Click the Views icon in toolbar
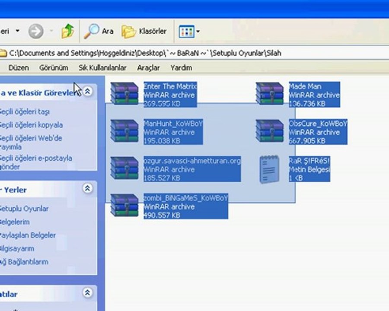Screen dimensions: 389x311 pyautogui.click(x=186, y=31)
